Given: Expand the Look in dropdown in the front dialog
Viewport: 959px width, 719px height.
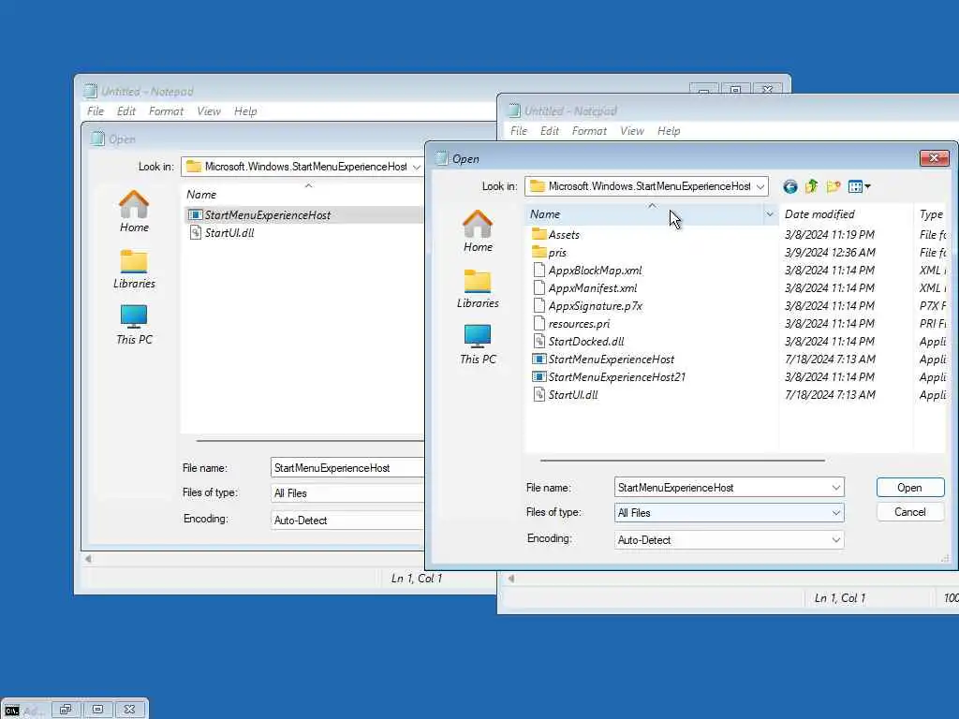Looking at the screenshot, I should click(x=760, y=186).
